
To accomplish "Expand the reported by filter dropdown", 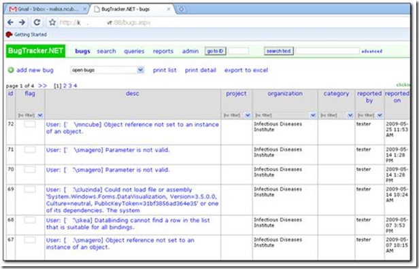I will pyautogui.click(x=380, y=115).
